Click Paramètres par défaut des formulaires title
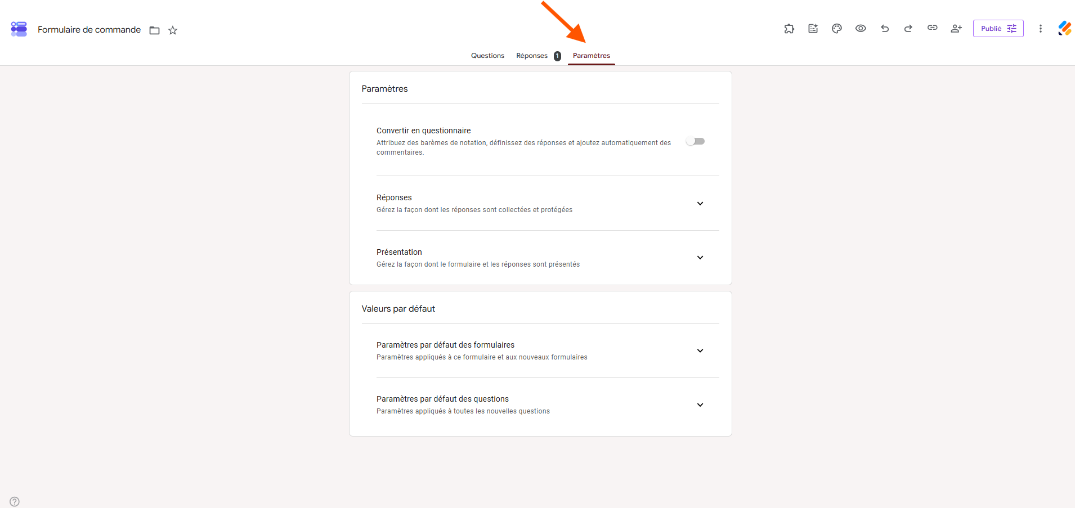The image size is (1075, 508). point(445,345)
